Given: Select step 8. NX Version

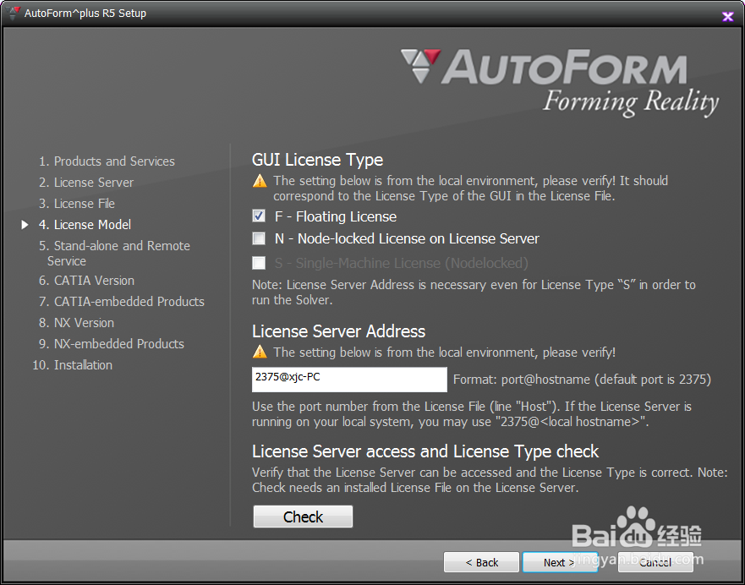Looking at the screenshot, I should pyautogui.click(x=76, y=323).
